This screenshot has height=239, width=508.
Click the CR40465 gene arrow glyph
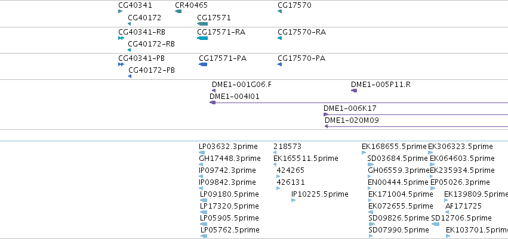coord(178,11)
